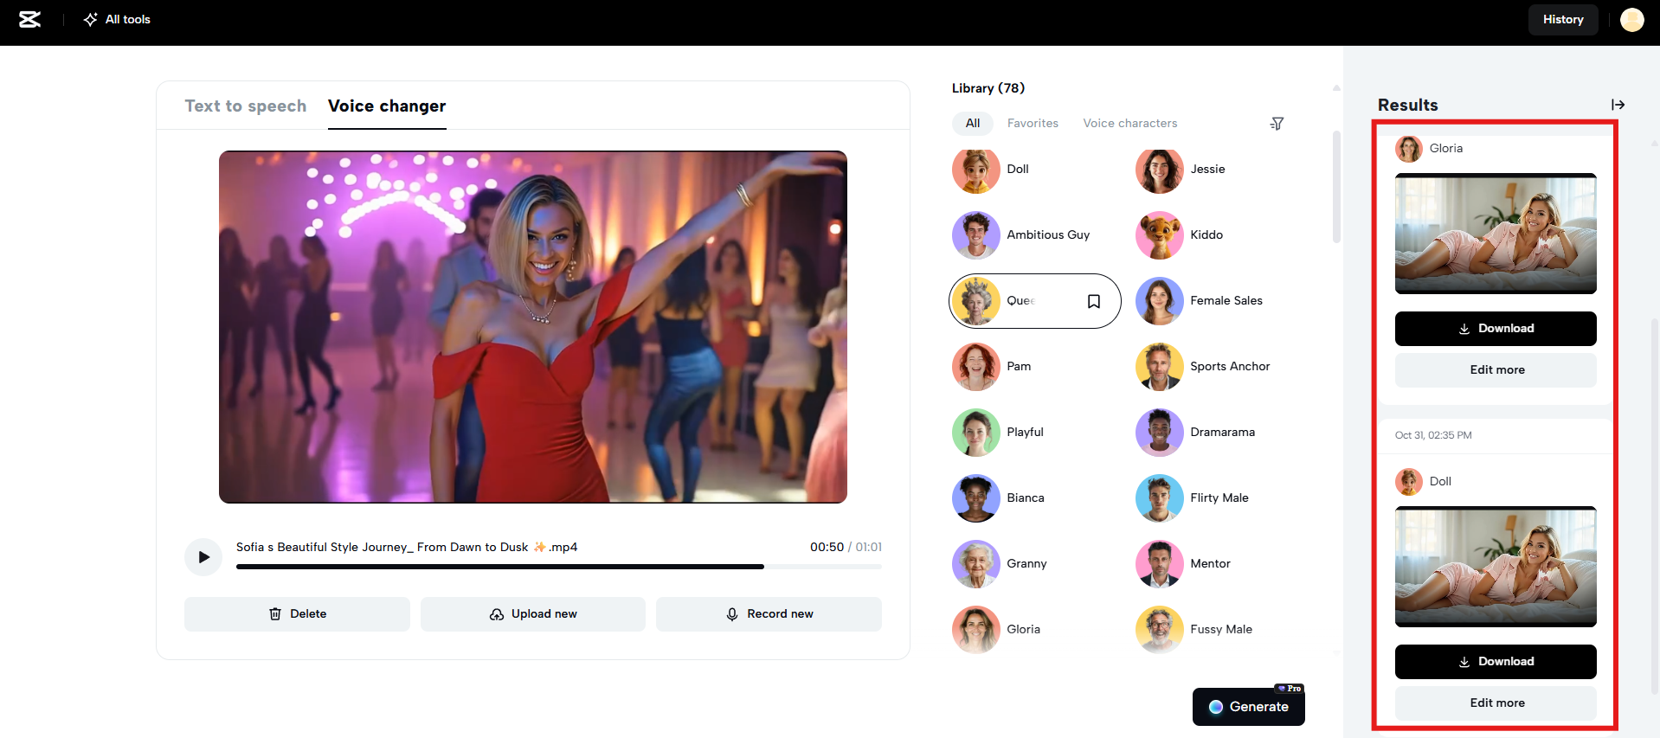Click the 00:50 elapsed time text
This screenshot has width=1660, height=738.
[x=827, y=547]
